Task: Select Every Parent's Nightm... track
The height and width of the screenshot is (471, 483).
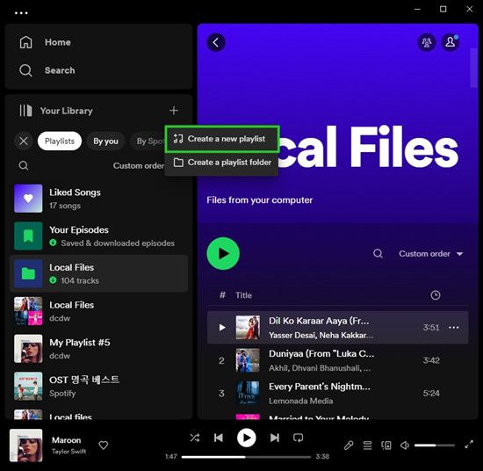Action: tap(319, 387)
